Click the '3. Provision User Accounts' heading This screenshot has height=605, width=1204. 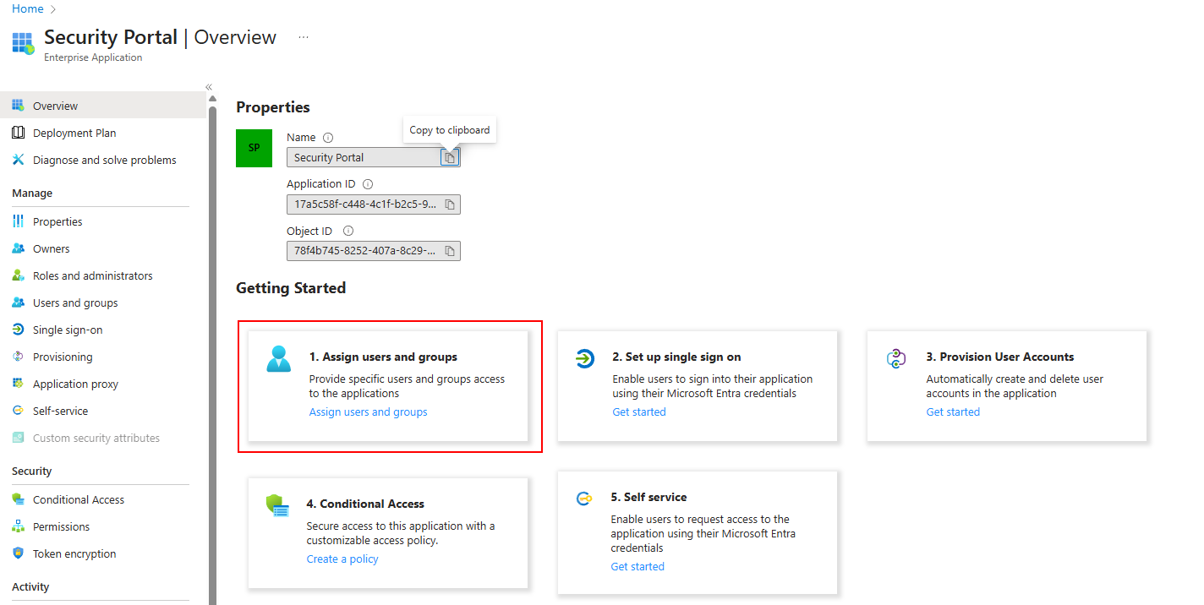1000,357
